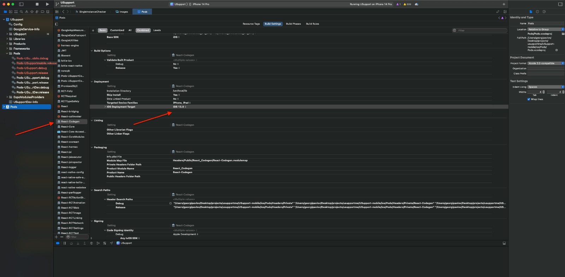
Task: Run the app with the Play button
Action: (x=47, y=4)
